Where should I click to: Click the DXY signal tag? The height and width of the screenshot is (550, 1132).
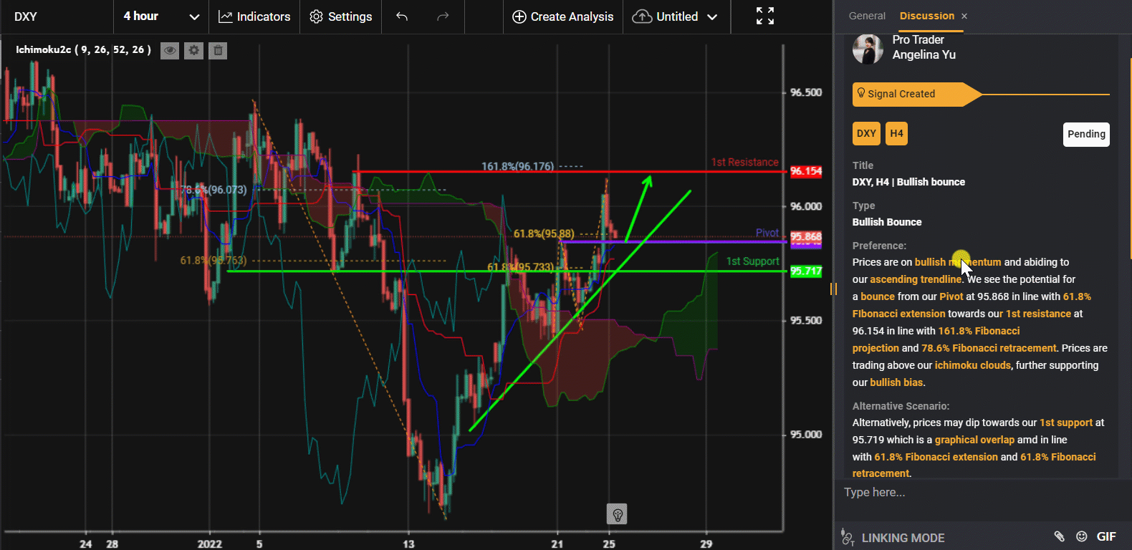[866, 134]
